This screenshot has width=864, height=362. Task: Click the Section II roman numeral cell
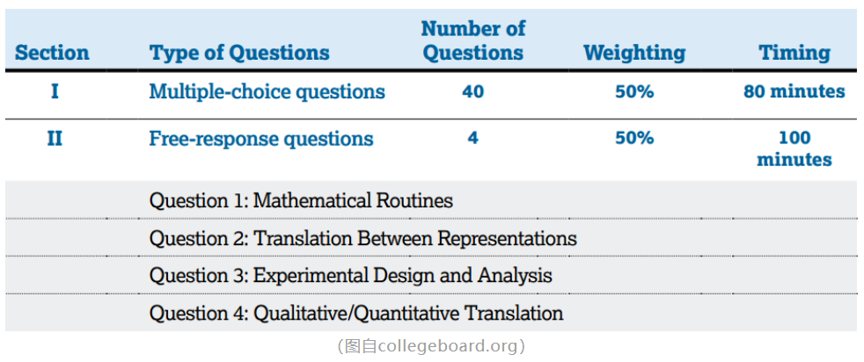55,139
